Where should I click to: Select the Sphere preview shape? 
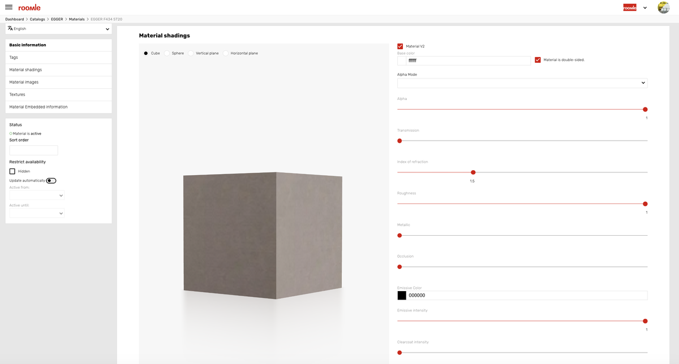pyautogui.click(x=166, y=53)
